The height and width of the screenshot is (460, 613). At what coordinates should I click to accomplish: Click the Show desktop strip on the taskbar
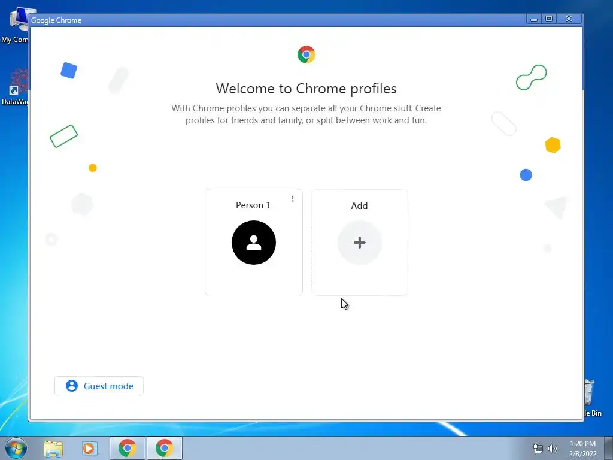(609, 448)
